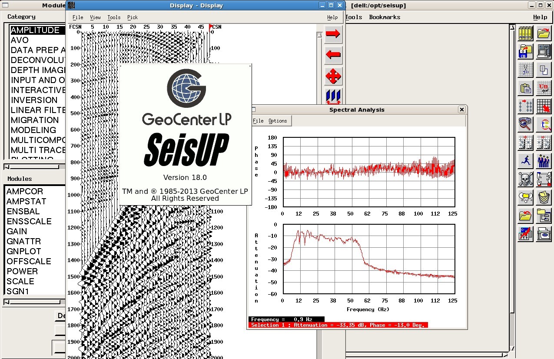Viewport: 554px width, 359px height.
Task: Click the copy documents icon
Action: [544, 70]
